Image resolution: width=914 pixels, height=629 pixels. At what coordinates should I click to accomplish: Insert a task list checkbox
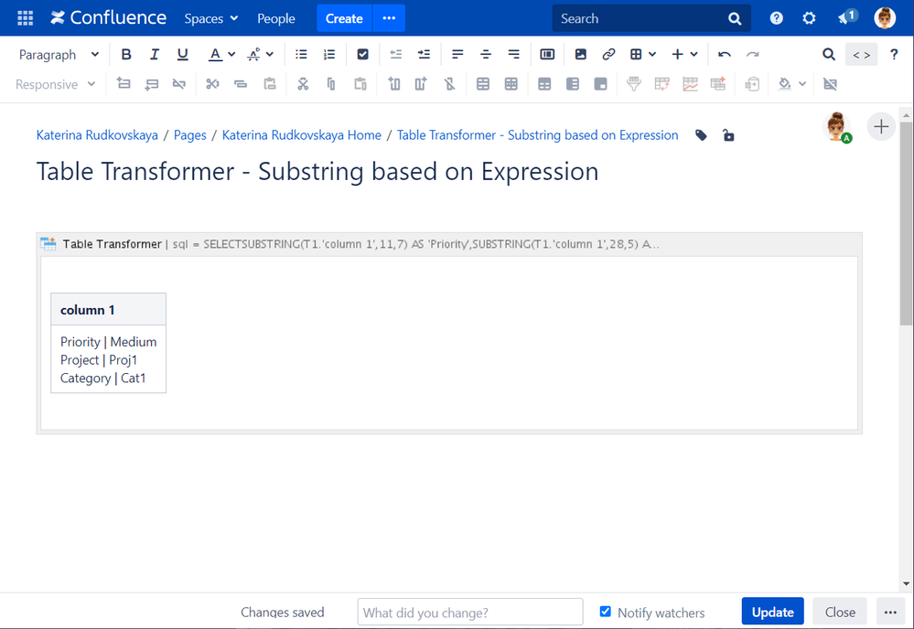[362, 54]
